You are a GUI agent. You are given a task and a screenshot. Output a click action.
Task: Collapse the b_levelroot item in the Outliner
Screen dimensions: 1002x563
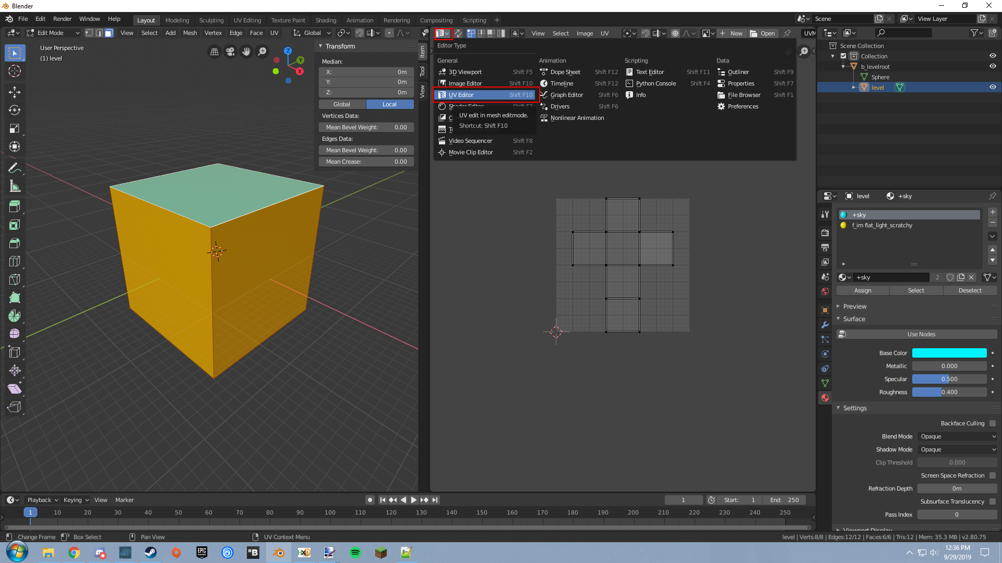coord(844,66)
